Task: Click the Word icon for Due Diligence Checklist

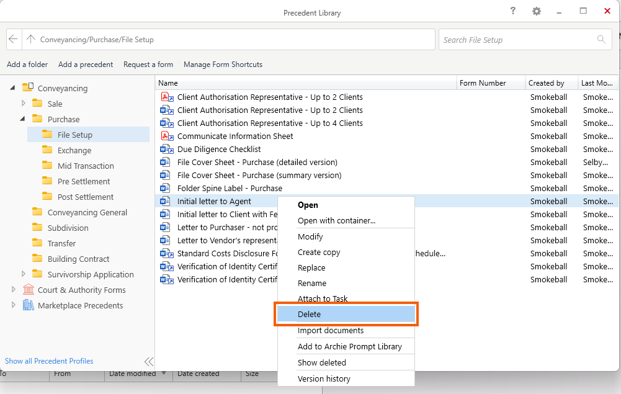Action: coord(166,150)
